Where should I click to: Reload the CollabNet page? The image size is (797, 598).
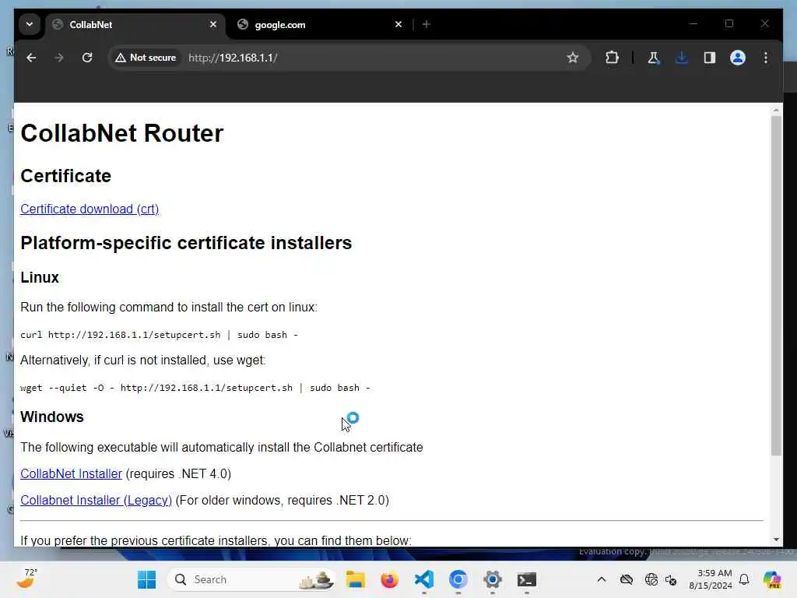coord(87,58)
